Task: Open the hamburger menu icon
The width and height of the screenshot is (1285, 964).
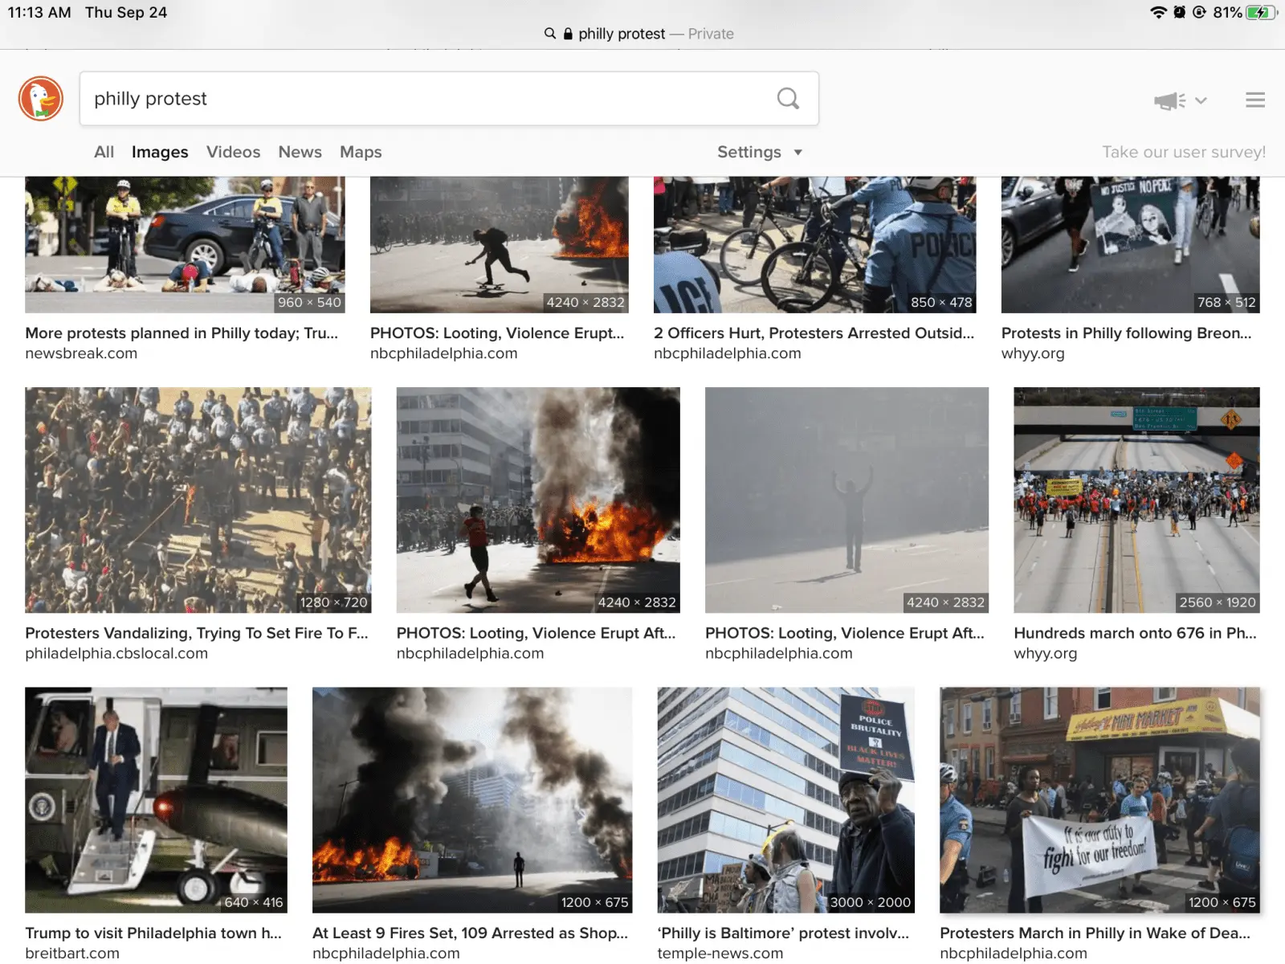Action: pos(1254,100)
